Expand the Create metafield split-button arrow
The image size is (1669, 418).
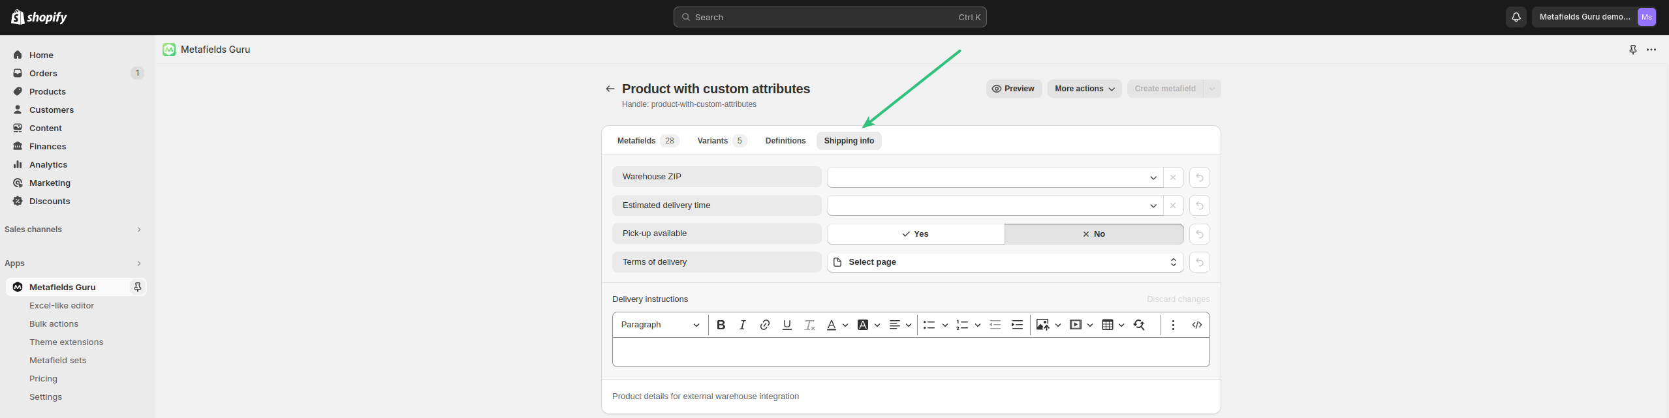(x=1212, y=89)
